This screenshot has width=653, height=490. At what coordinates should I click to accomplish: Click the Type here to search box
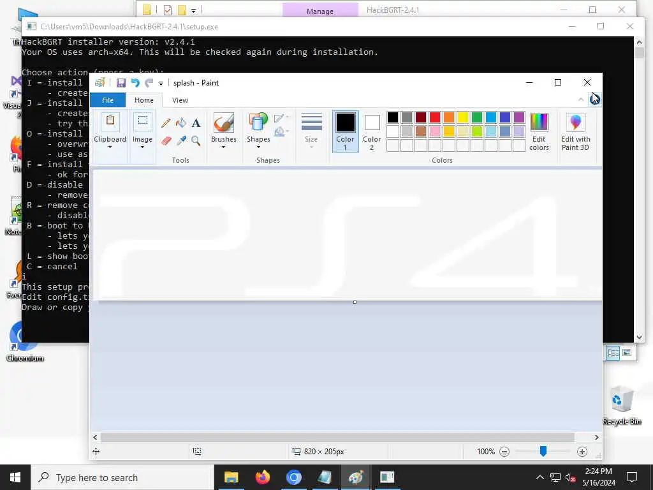coord(122,477)
